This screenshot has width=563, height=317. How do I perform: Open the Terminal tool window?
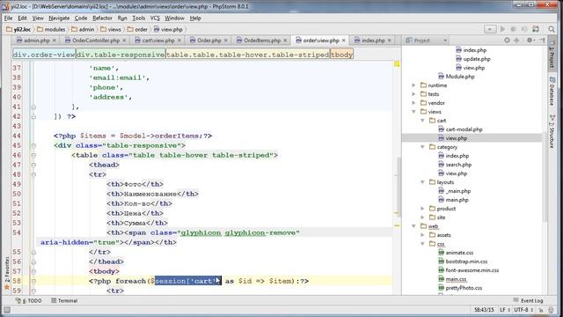(x=64, y=300)
